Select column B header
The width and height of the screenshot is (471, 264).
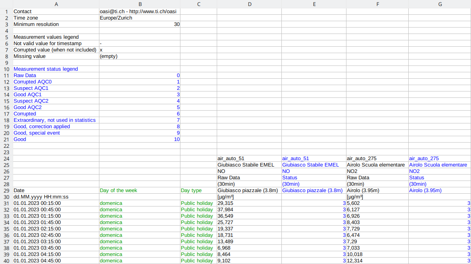click(140, 4)
